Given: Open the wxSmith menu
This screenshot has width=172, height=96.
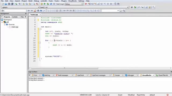Looking at the screenshot, I should [x=44, y=1].
